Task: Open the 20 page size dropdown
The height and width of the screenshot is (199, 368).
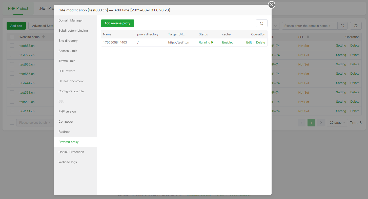Action: pos(337,123)
